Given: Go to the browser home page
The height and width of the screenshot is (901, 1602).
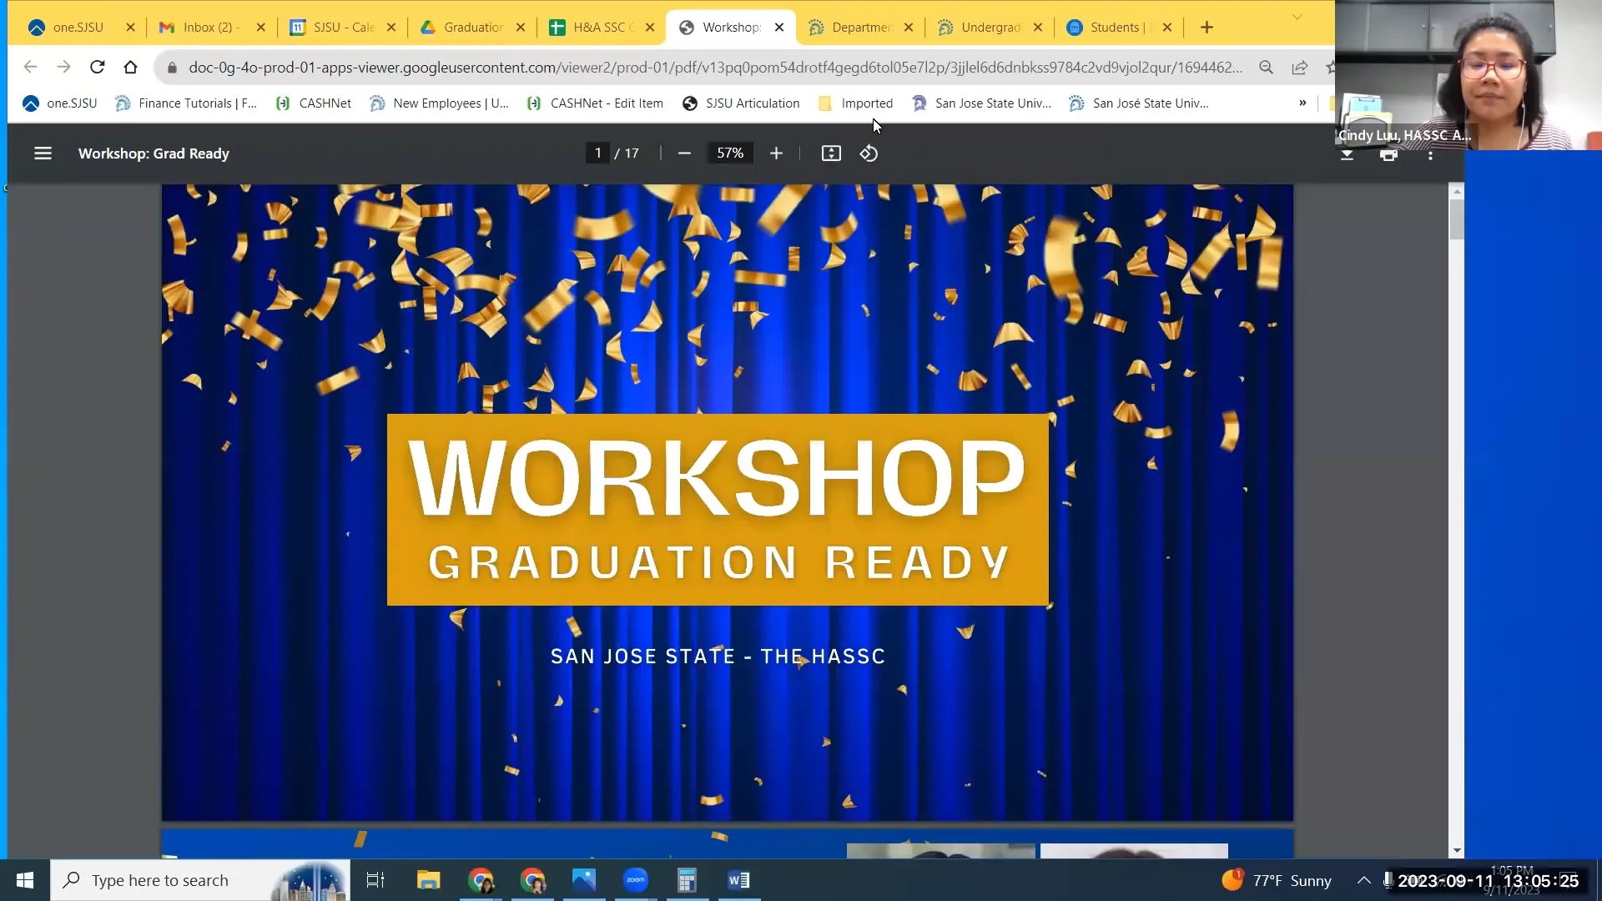Looking at the screenshot, I should click(x=130, y=67).
